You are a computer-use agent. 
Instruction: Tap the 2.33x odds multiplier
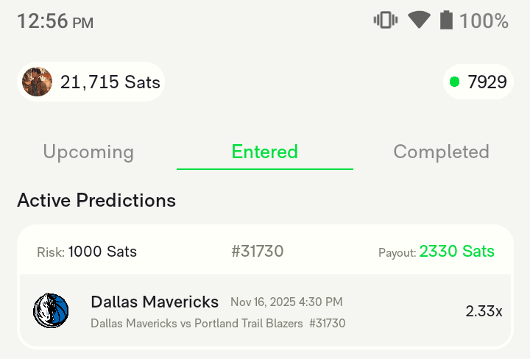click(x=484, y=311)
